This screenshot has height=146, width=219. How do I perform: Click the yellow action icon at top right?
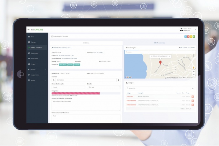(191, 36)
